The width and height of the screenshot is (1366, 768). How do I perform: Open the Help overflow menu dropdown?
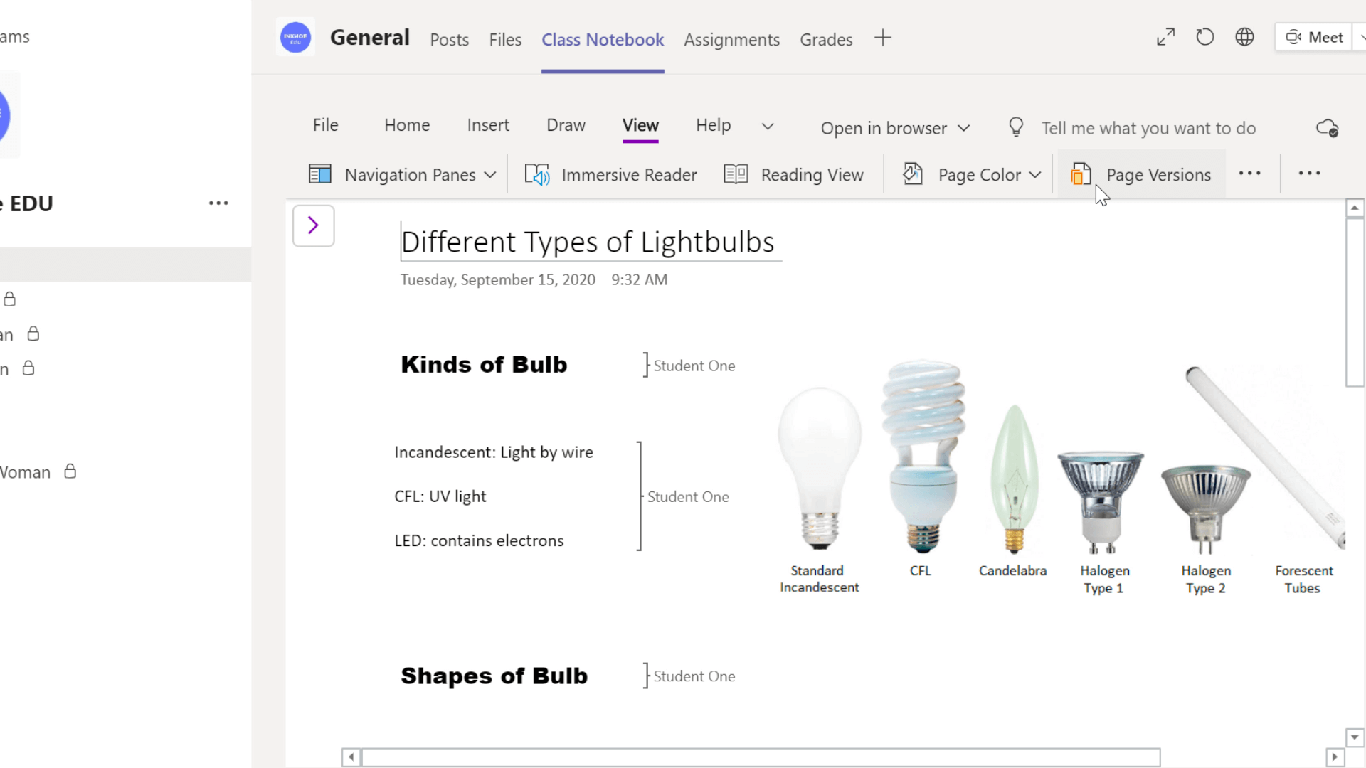(x=768, y=124)
